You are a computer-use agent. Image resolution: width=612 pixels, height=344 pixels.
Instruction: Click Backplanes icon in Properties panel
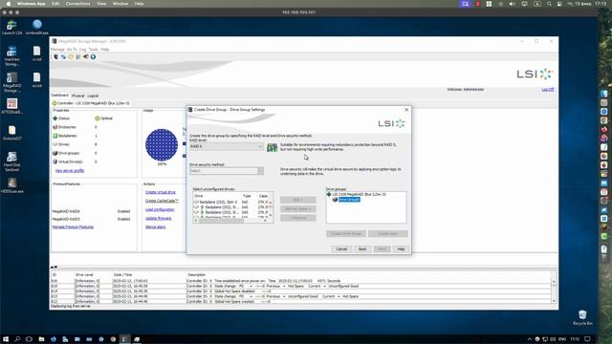tap(55, 136)
